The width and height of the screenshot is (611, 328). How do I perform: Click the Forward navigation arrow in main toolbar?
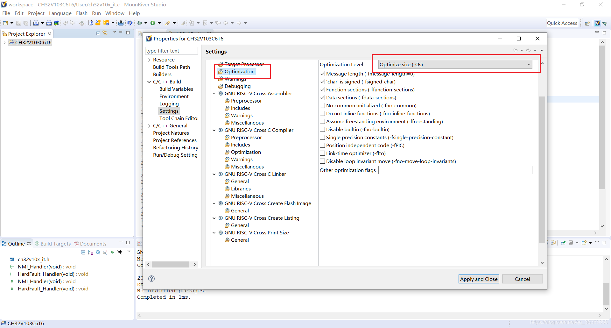click(x=239, y=23)
